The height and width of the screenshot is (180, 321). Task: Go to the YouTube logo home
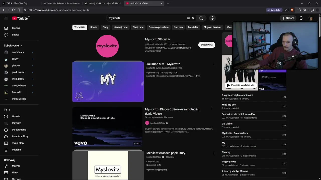20,18
